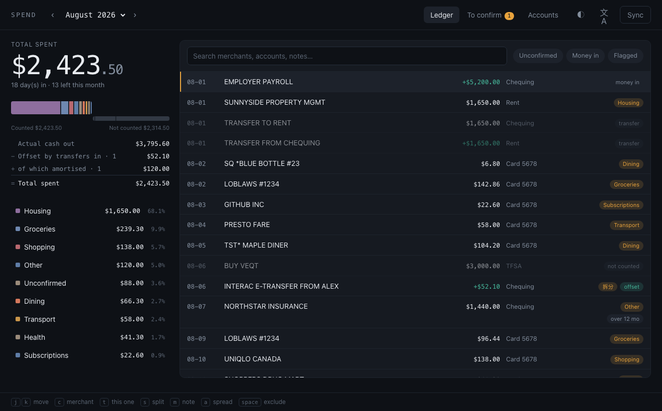
Task: Open the TST* MAPLE DINER transaction
Action: pyautogui.click(x=415, y=245)
